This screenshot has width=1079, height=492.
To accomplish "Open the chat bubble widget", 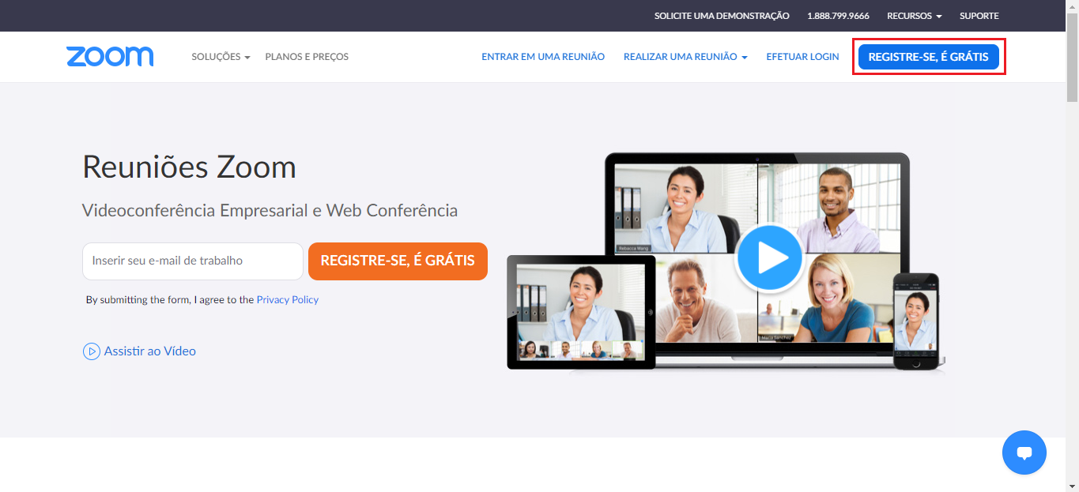I will pyautogui.click(x=1024, y=453).
